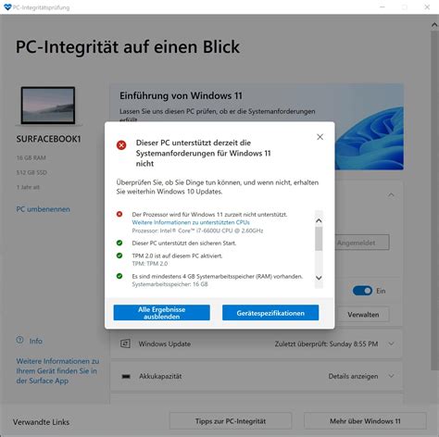Click the red error icon in dialog header
439x437 pixels.
[121, 144]
